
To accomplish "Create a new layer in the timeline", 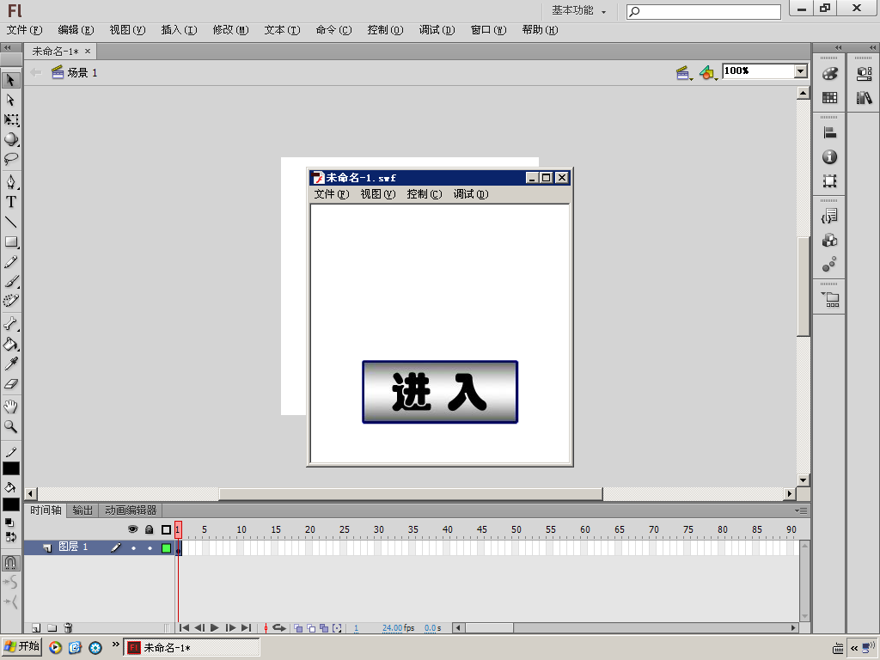I will point(36,628).
